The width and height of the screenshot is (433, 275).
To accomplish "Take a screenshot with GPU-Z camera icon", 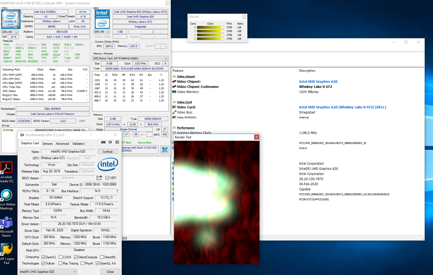I will tap(103, 142).
